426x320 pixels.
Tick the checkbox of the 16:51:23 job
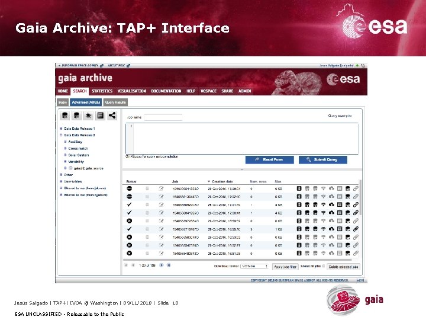pos(147,254)
